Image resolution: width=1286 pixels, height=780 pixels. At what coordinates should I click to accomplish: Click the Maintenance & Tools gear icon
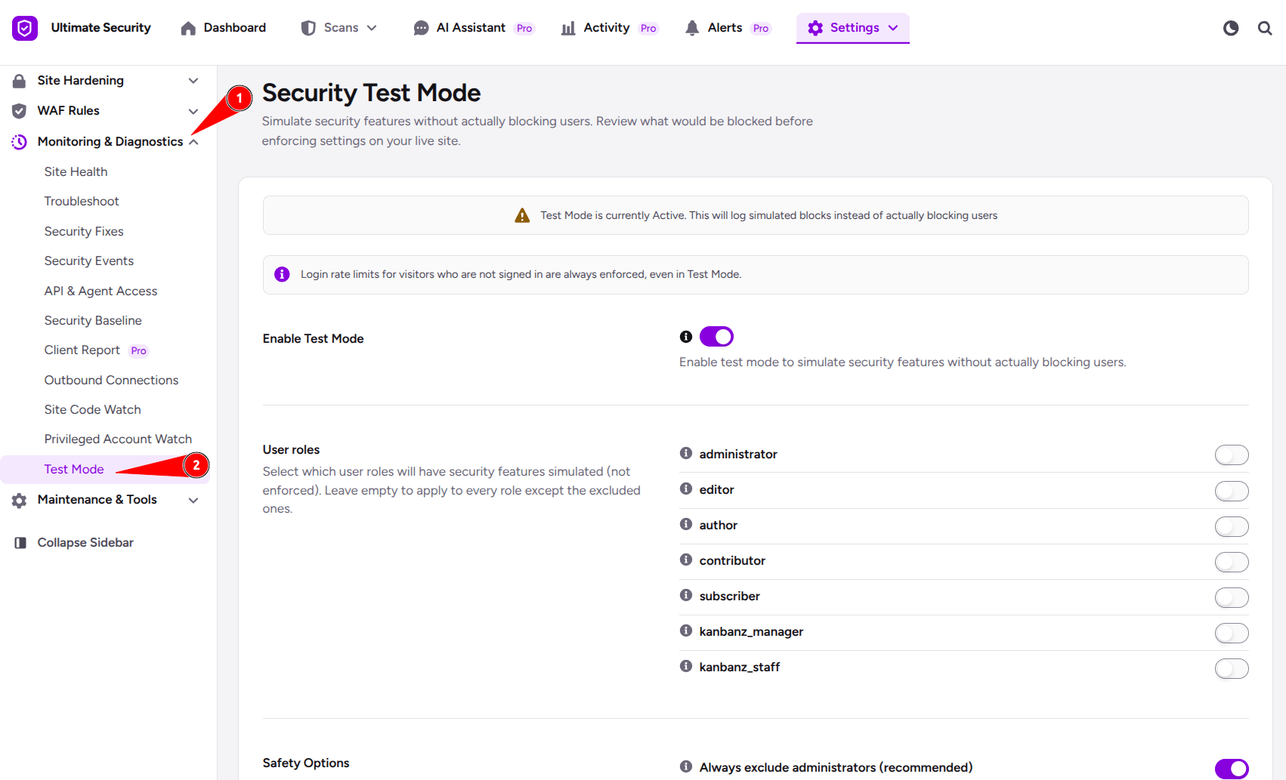(20, 500)
